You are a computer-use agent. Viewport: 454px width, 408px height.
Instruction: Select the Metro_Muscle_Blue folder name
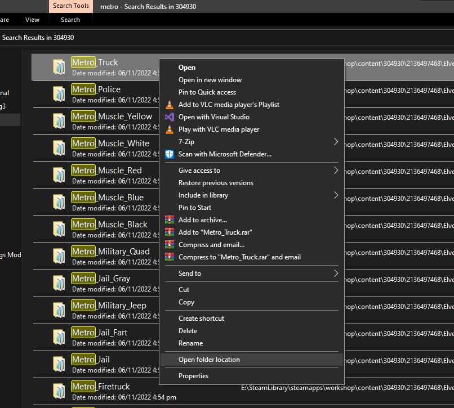point(108,198)
